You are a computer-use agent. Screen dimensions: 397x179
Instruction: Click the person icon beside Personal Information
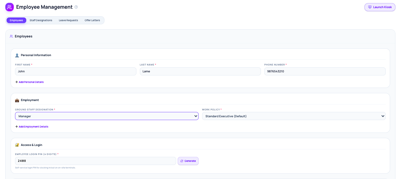click(x=17, y=55)
